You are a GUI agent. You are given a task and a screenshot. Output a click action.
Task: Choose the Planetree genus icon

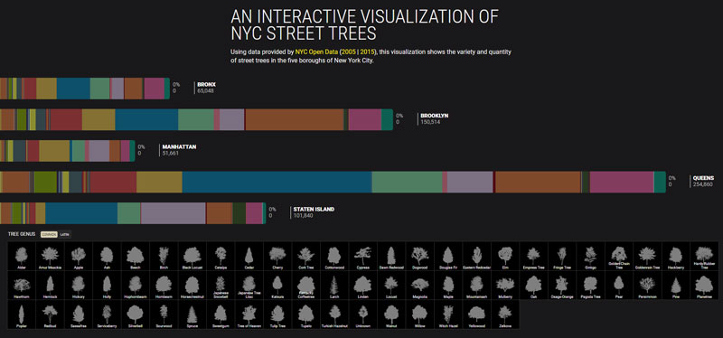[x=704, y=286]
